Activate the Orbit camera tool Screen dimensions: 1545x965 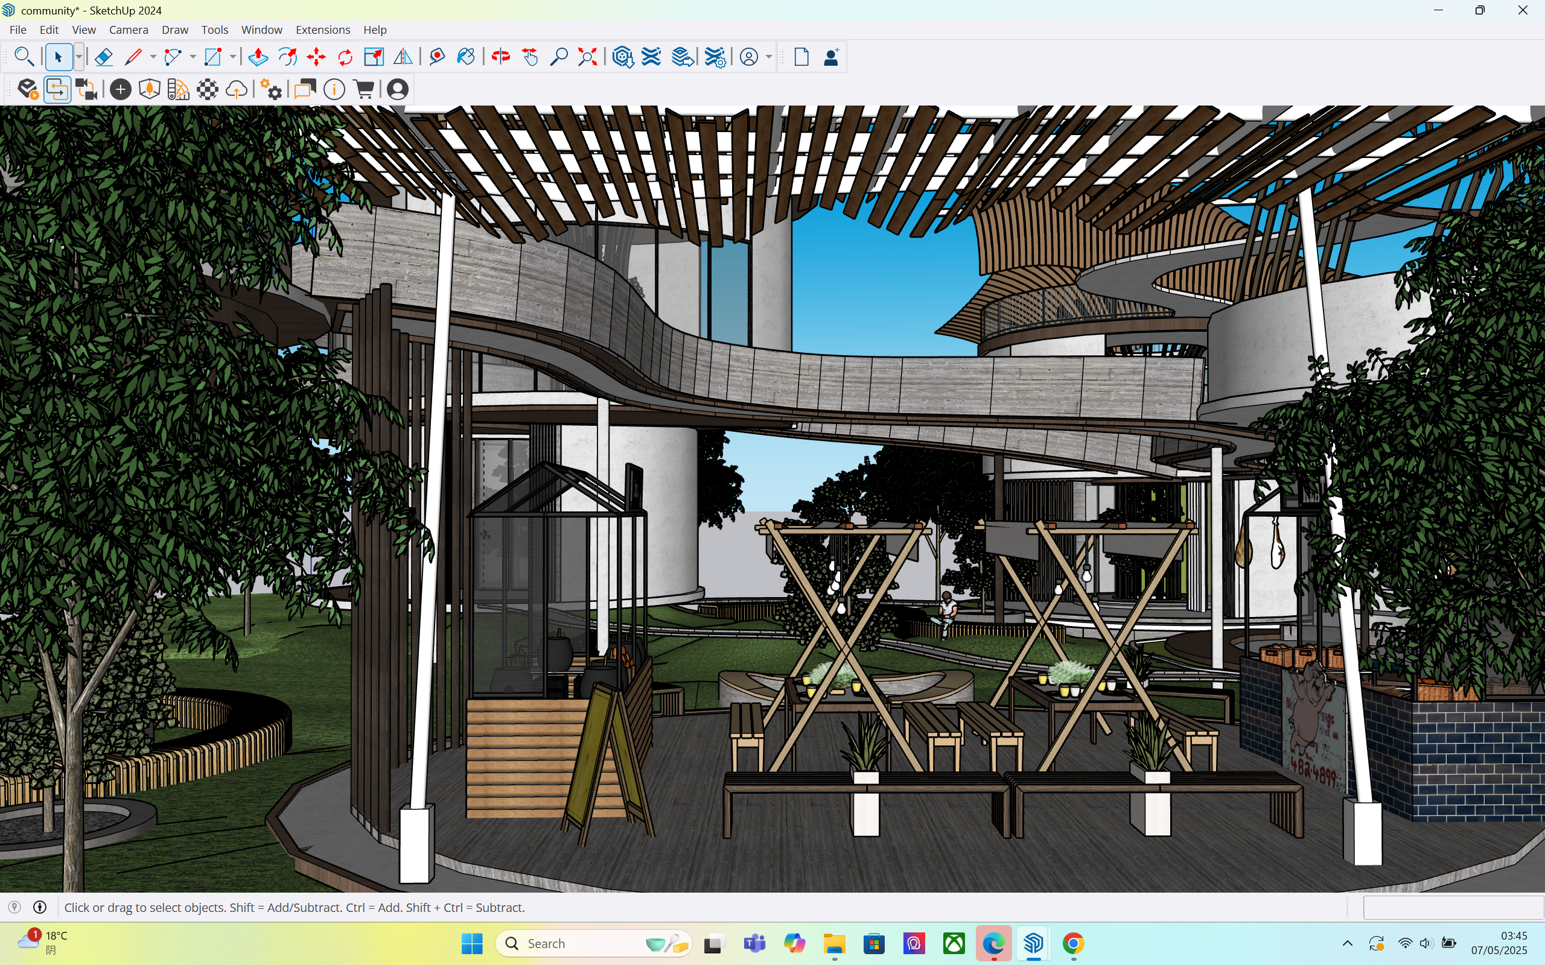click(500, 57)
